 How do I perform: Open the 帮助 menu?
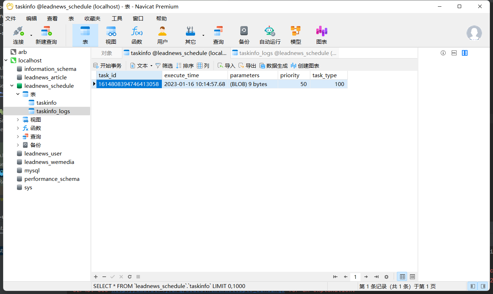(x=162, y=18)
